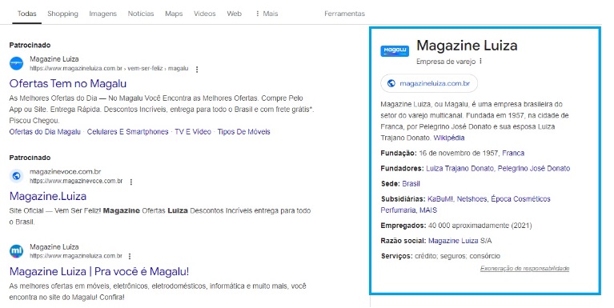This screenshot has height=308, width=614.
Task: Open the Celulares E Smartphones sitelink
Action: 127,132
